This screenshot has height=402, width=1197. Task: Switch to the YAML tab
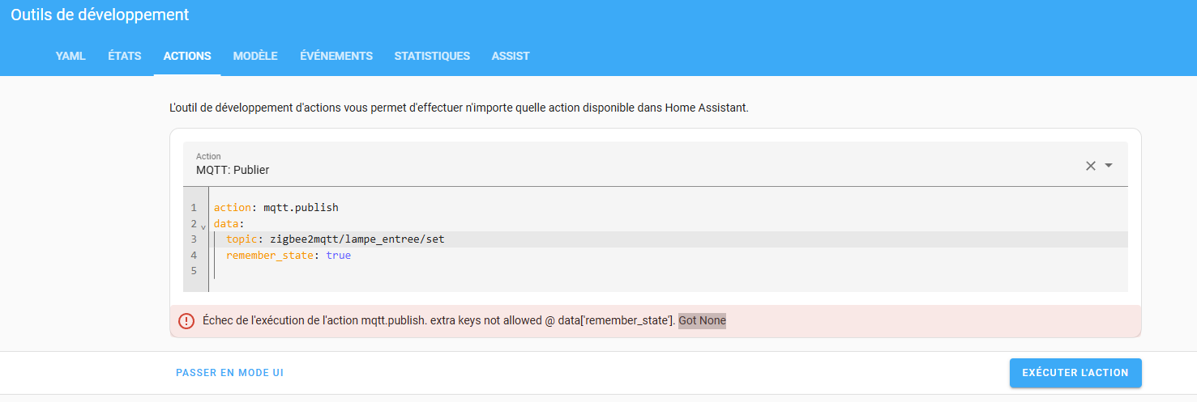click(71, 56)
